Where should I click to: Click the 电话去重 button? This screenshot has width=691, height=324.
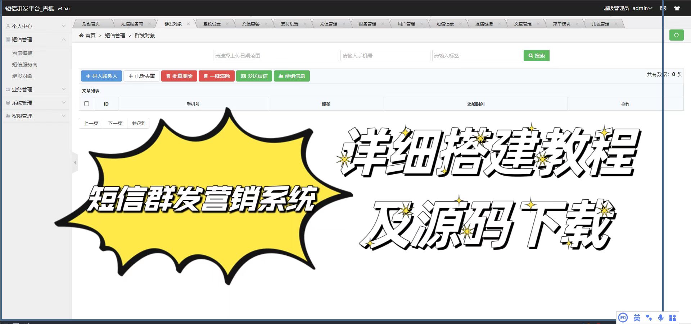141,76
